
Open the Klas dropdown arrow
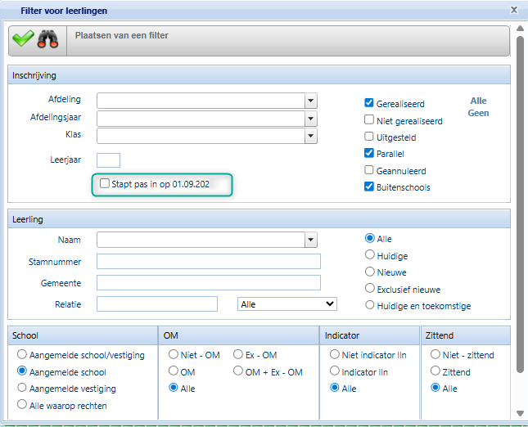coord(310,136)
